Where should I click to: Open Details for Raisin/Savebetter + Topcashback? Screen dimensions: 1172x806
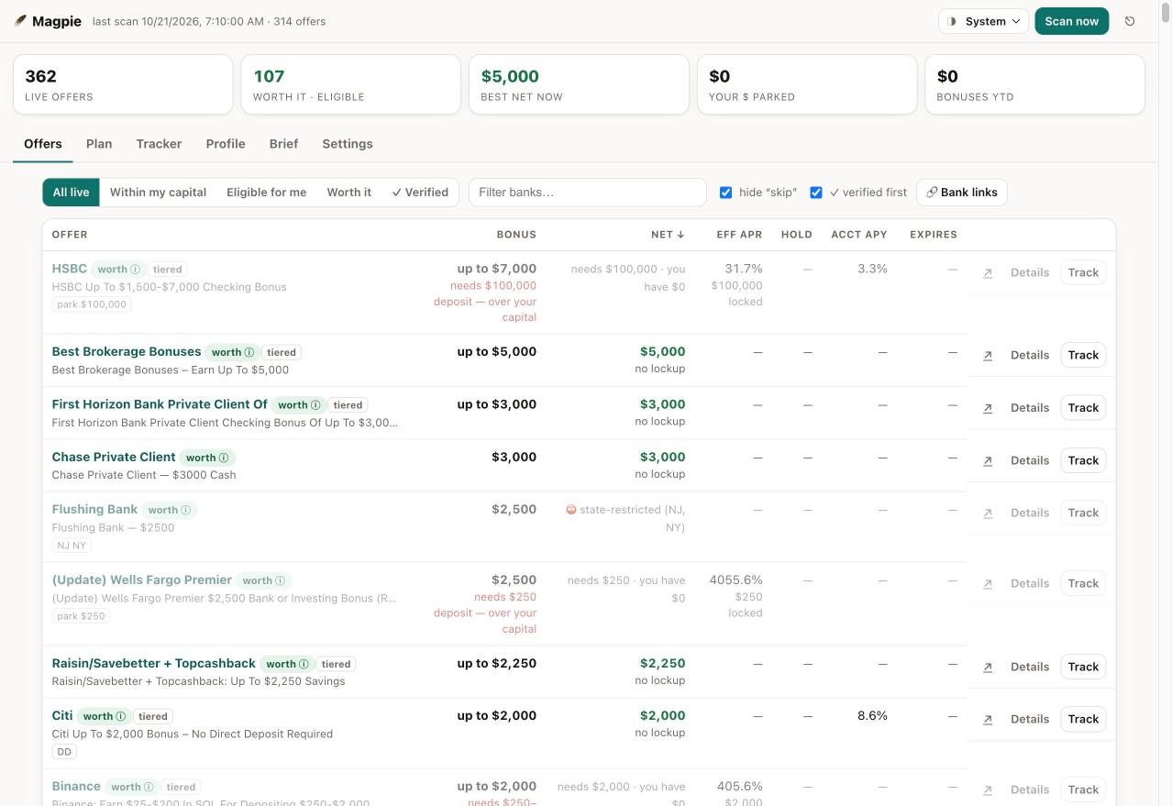point(1030,668)
